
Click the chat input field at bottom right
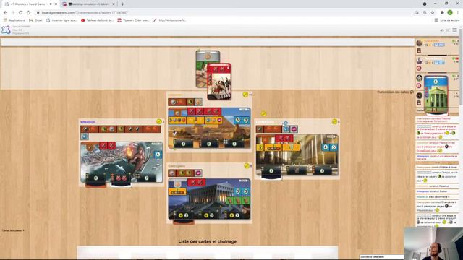pos(381,257)
